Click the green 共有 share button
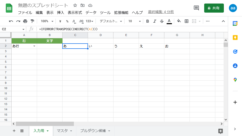Viewport: 242px width, 136px height. (214, 8)
